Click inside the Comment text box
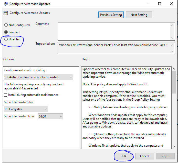This screenshot has width=178, height=163. (114, 31)
